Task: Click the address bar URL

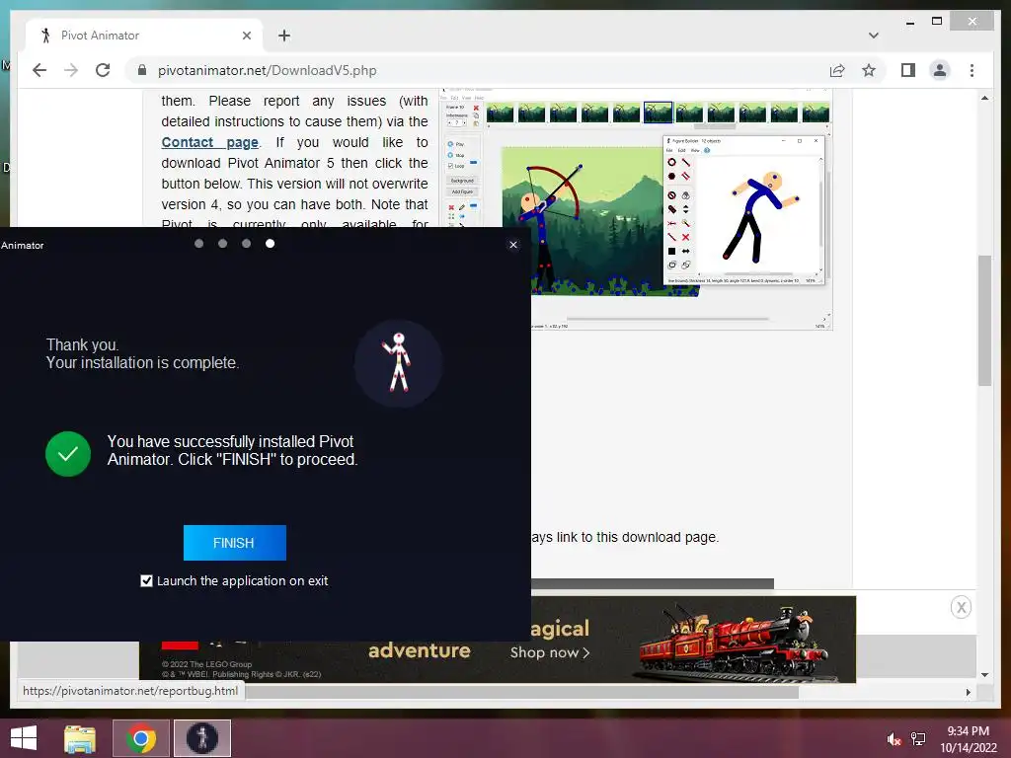Action: (267, 70)
